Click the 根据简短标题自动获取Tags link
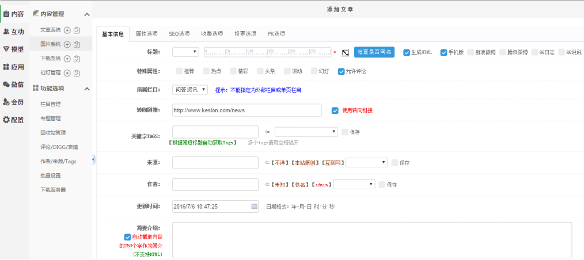Viewport: 584px width, 260px height. (x=203, y=142)
